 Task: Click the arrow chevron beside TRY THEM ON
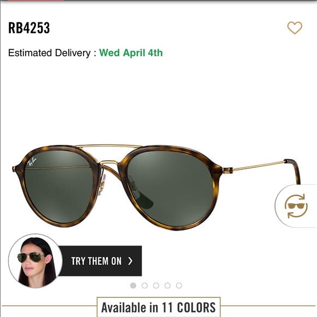(131, 261)
